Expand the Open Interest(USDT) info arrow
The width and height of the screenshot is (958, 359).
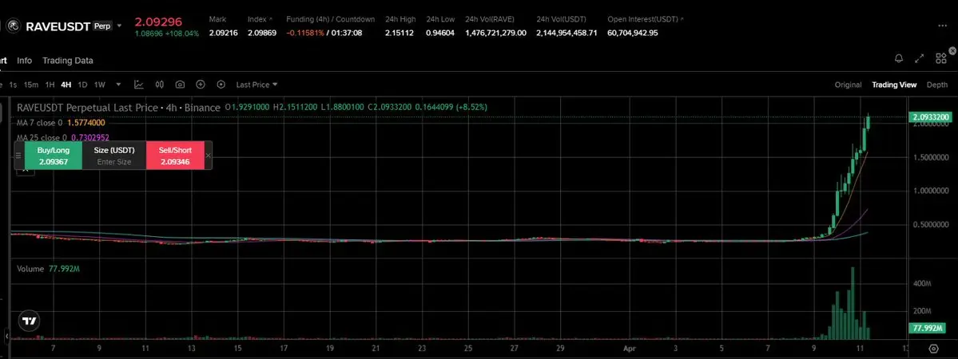click(x=682, y=19)
